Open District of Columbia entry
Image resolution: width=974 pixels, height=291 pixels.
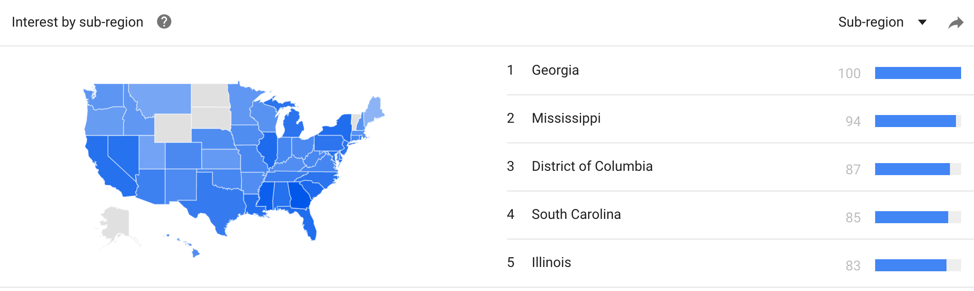(x=592, y=166)
